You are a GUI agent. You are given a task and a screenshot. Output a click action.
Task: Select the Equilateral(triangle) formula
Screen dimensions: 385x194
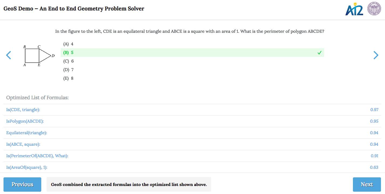pyautogui.click(x=27, y=133)
